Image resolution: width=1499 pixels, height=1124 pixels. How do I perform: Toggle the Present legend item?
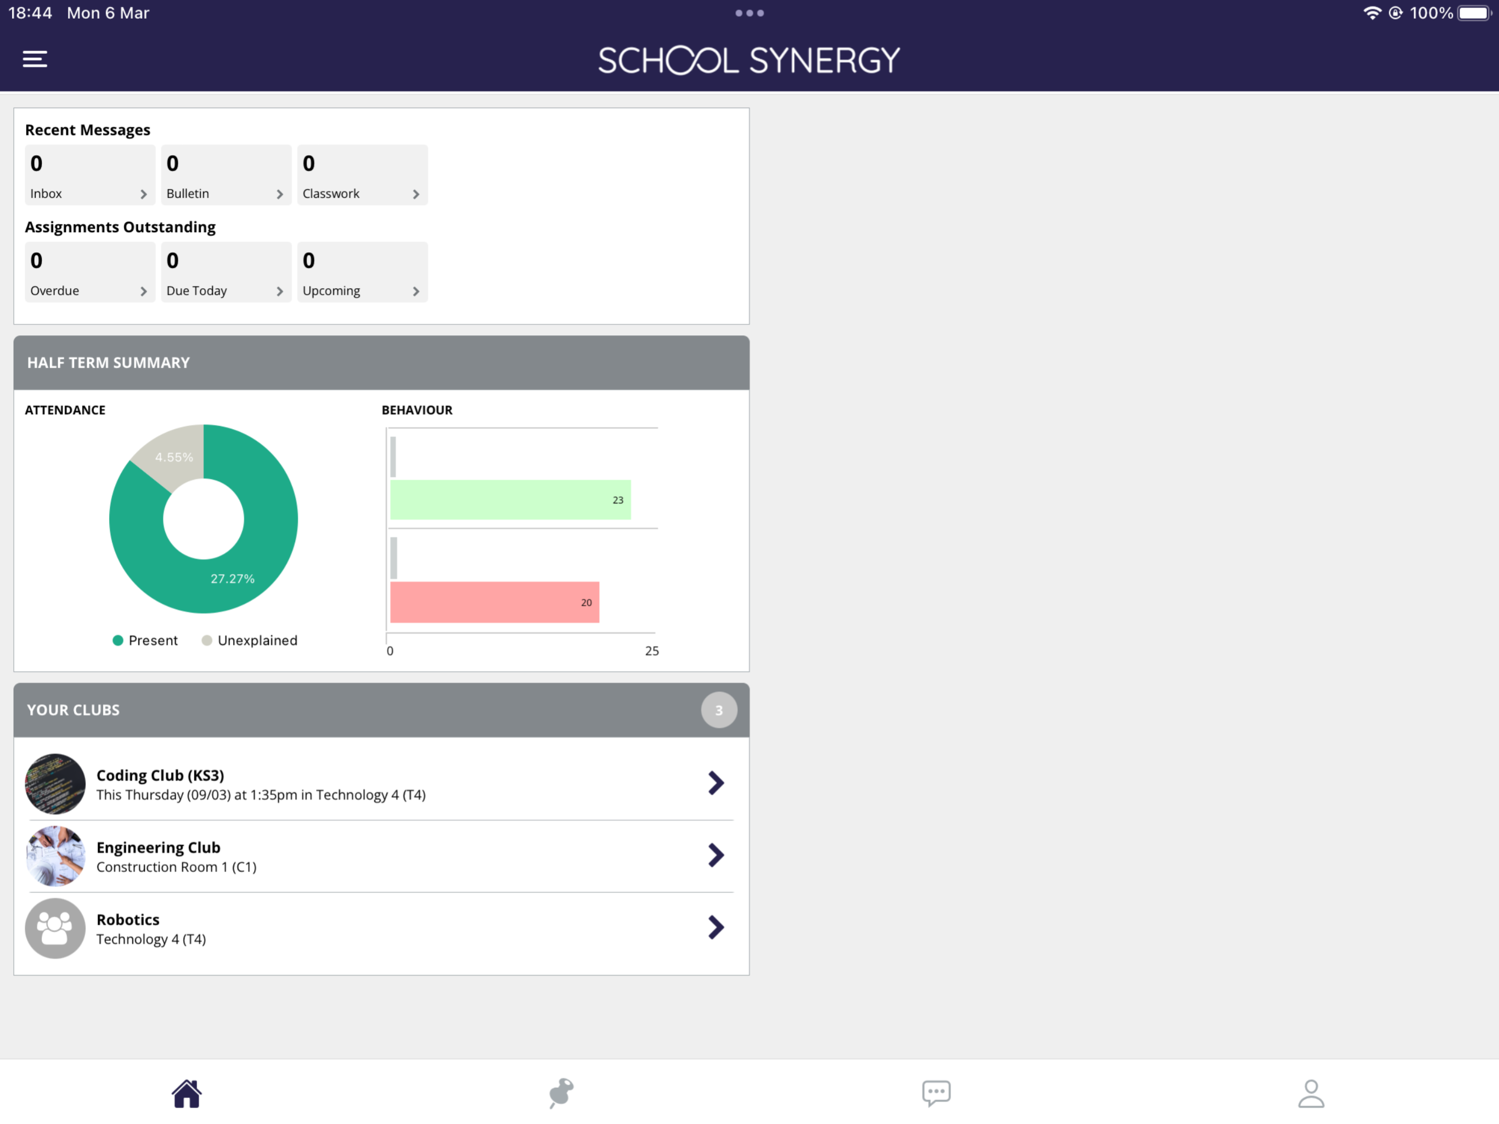pos(145,640)
